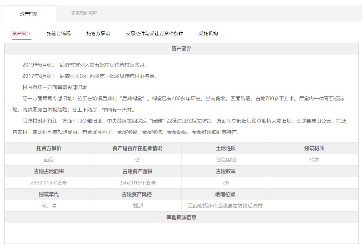Screen dimensions: 363x251
Task: Click the text 村内有红一方面军司令部旧址
Action: (54, 87)
